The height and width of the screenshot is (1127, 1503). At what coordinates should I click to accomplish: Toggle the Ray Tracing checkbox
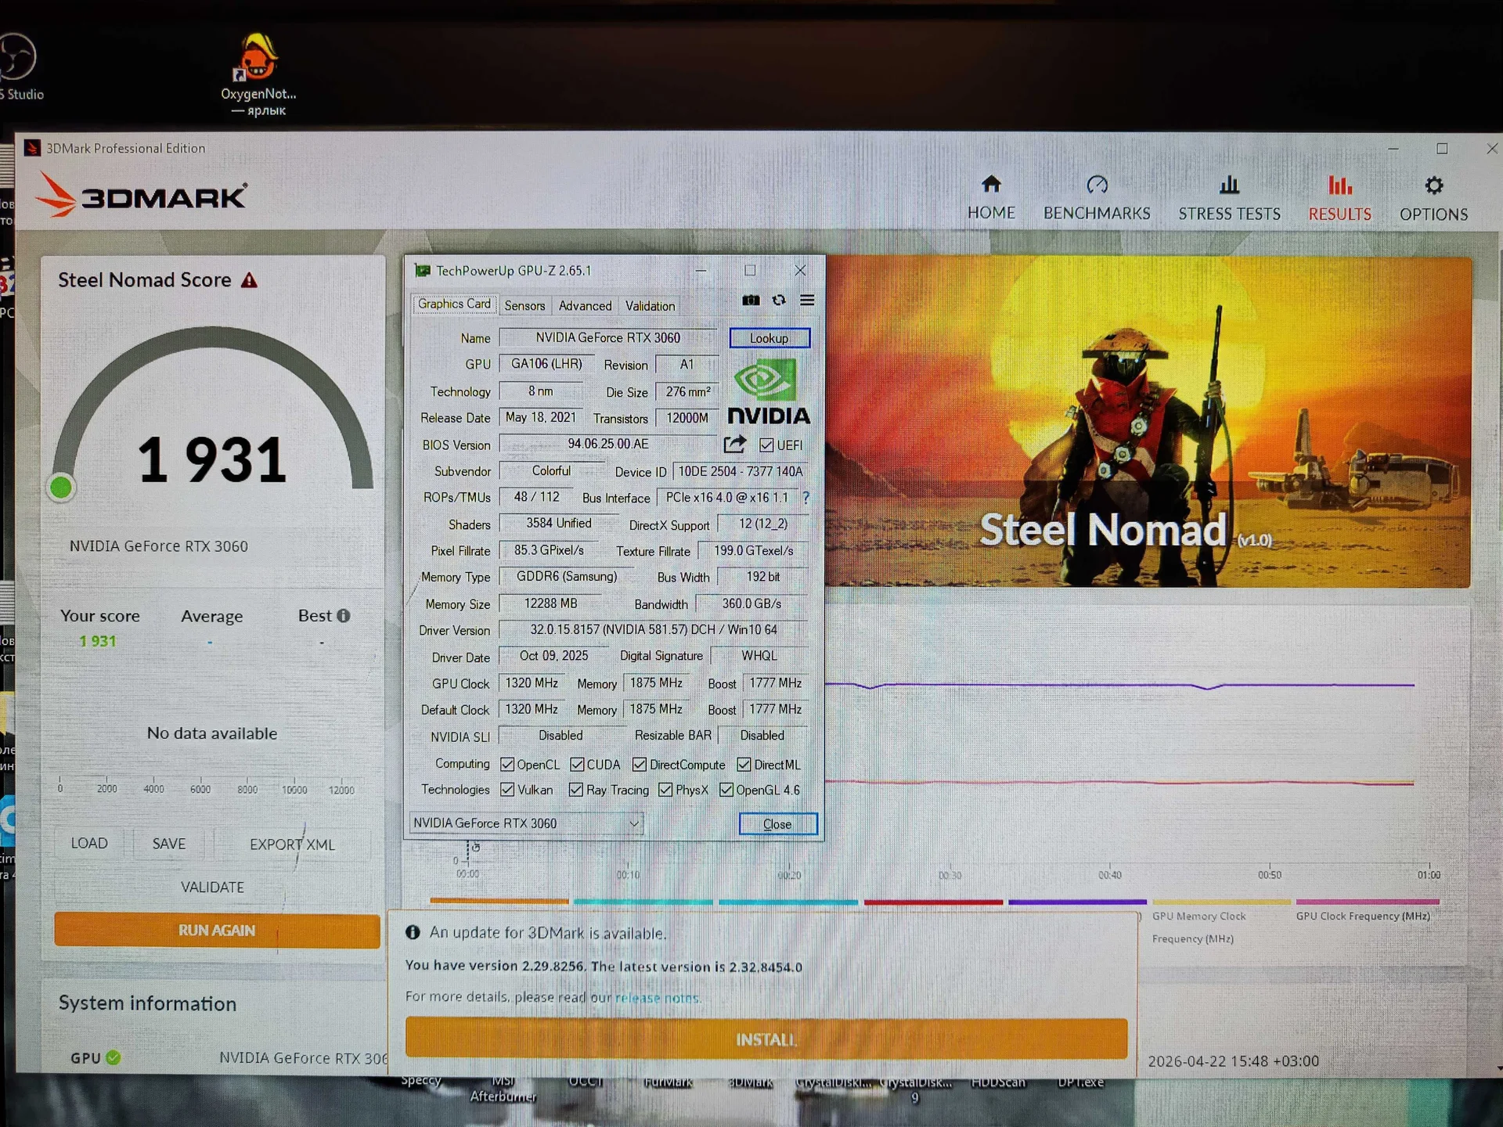tap(576, 790)
